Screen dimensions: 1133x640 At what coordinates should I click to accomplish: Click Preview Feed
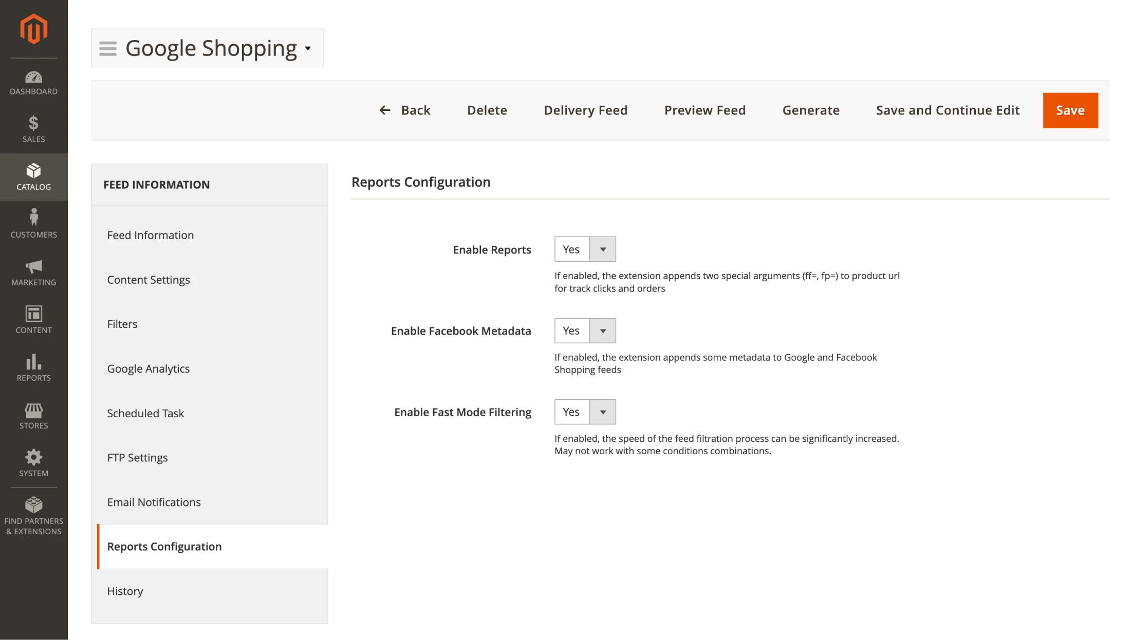(704, 110)
